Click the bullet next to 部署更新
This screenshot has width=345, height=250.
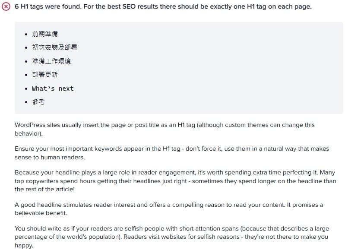click(26, 75)
